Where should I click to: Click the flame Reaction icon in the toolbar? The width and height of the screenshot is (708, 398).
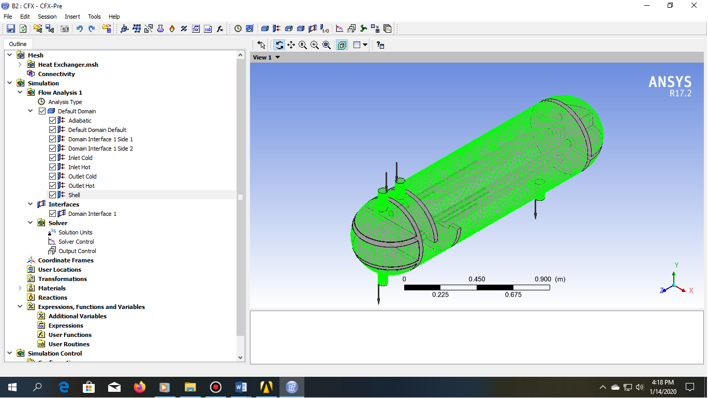[172, 29]
